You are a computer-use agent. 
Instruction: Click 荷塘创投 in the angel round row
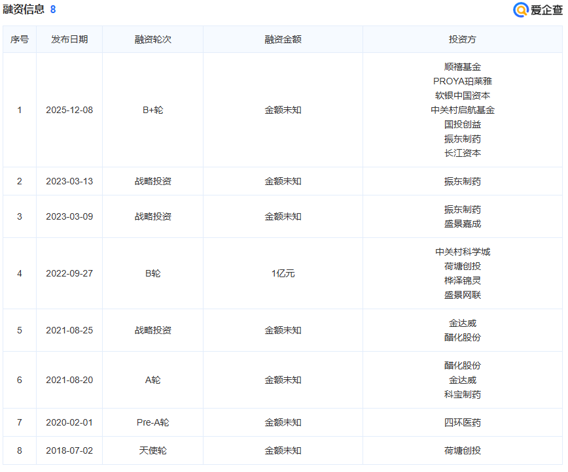(x=462, y=450)
